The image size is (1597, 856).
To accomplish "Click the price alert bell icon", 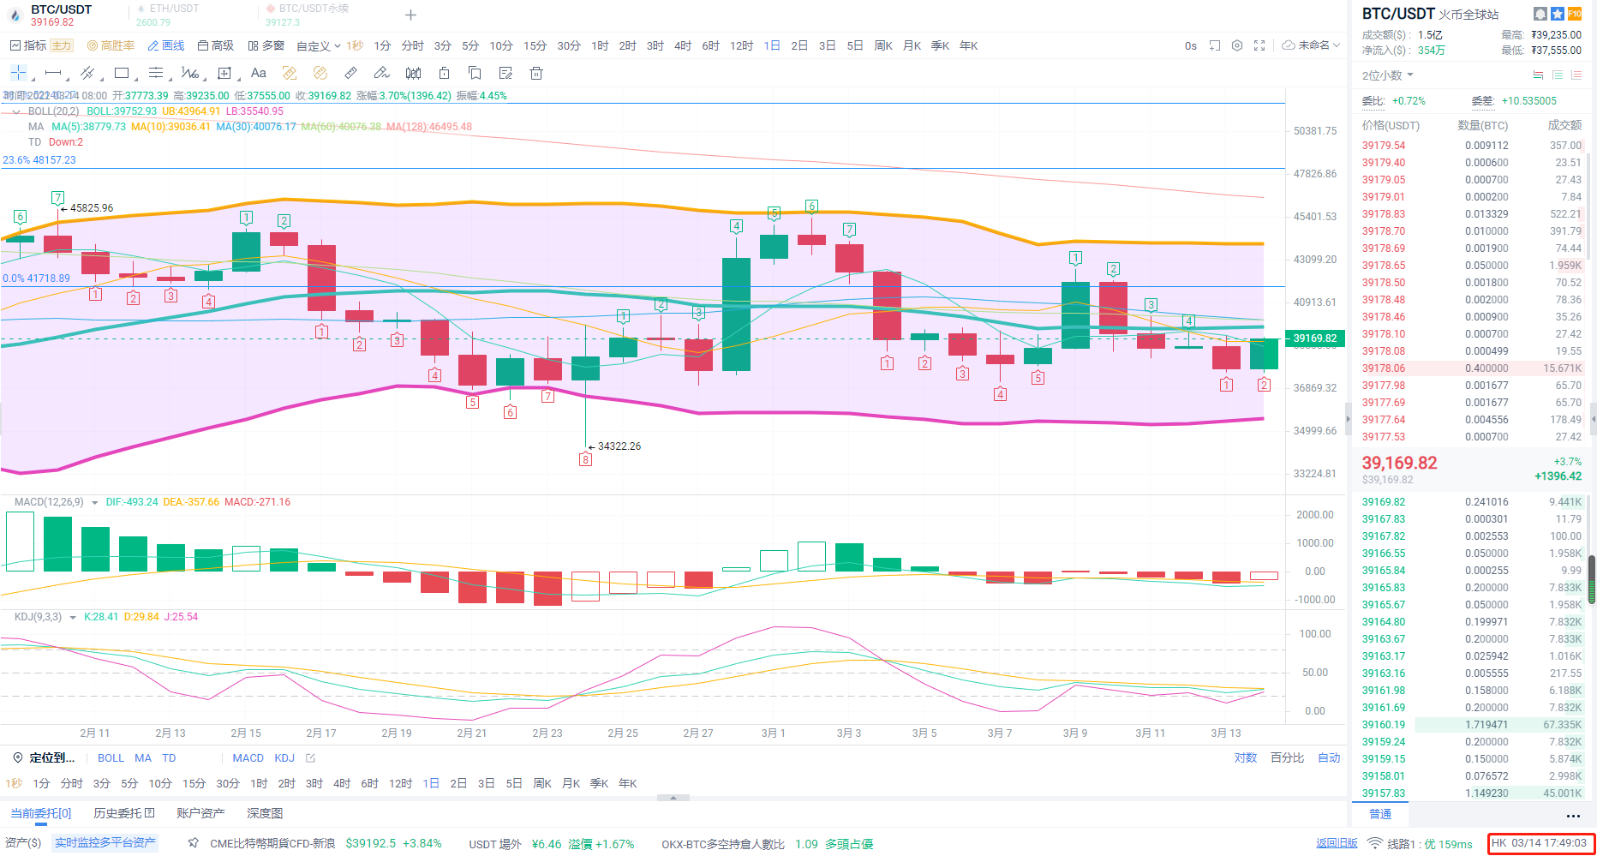I will (x=1540, y=14).
